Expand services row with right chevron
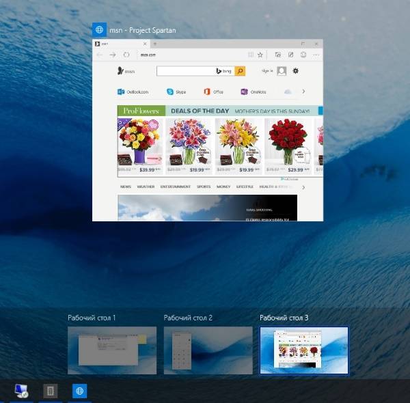 point(303,92)
